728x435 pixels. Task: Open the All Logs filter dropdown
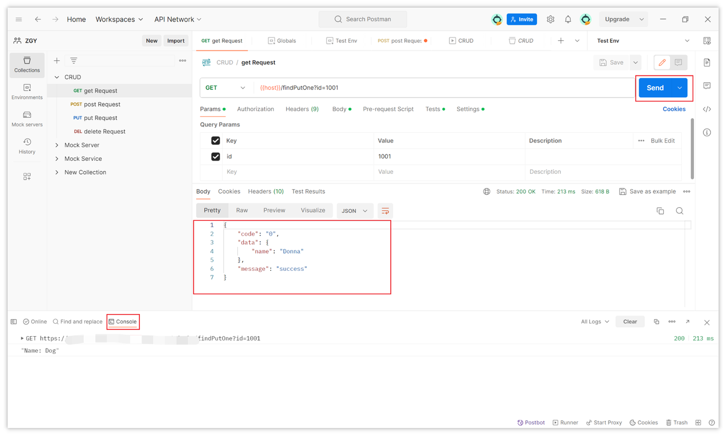[595, 322]
